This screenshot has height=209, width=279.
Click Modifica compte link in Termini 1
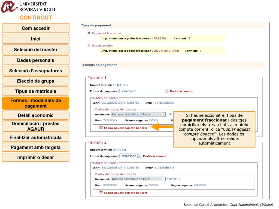click(x=181, y=91)
